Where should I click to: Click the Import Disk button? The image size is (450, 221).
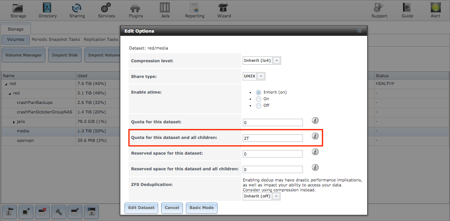pos(65,55)
